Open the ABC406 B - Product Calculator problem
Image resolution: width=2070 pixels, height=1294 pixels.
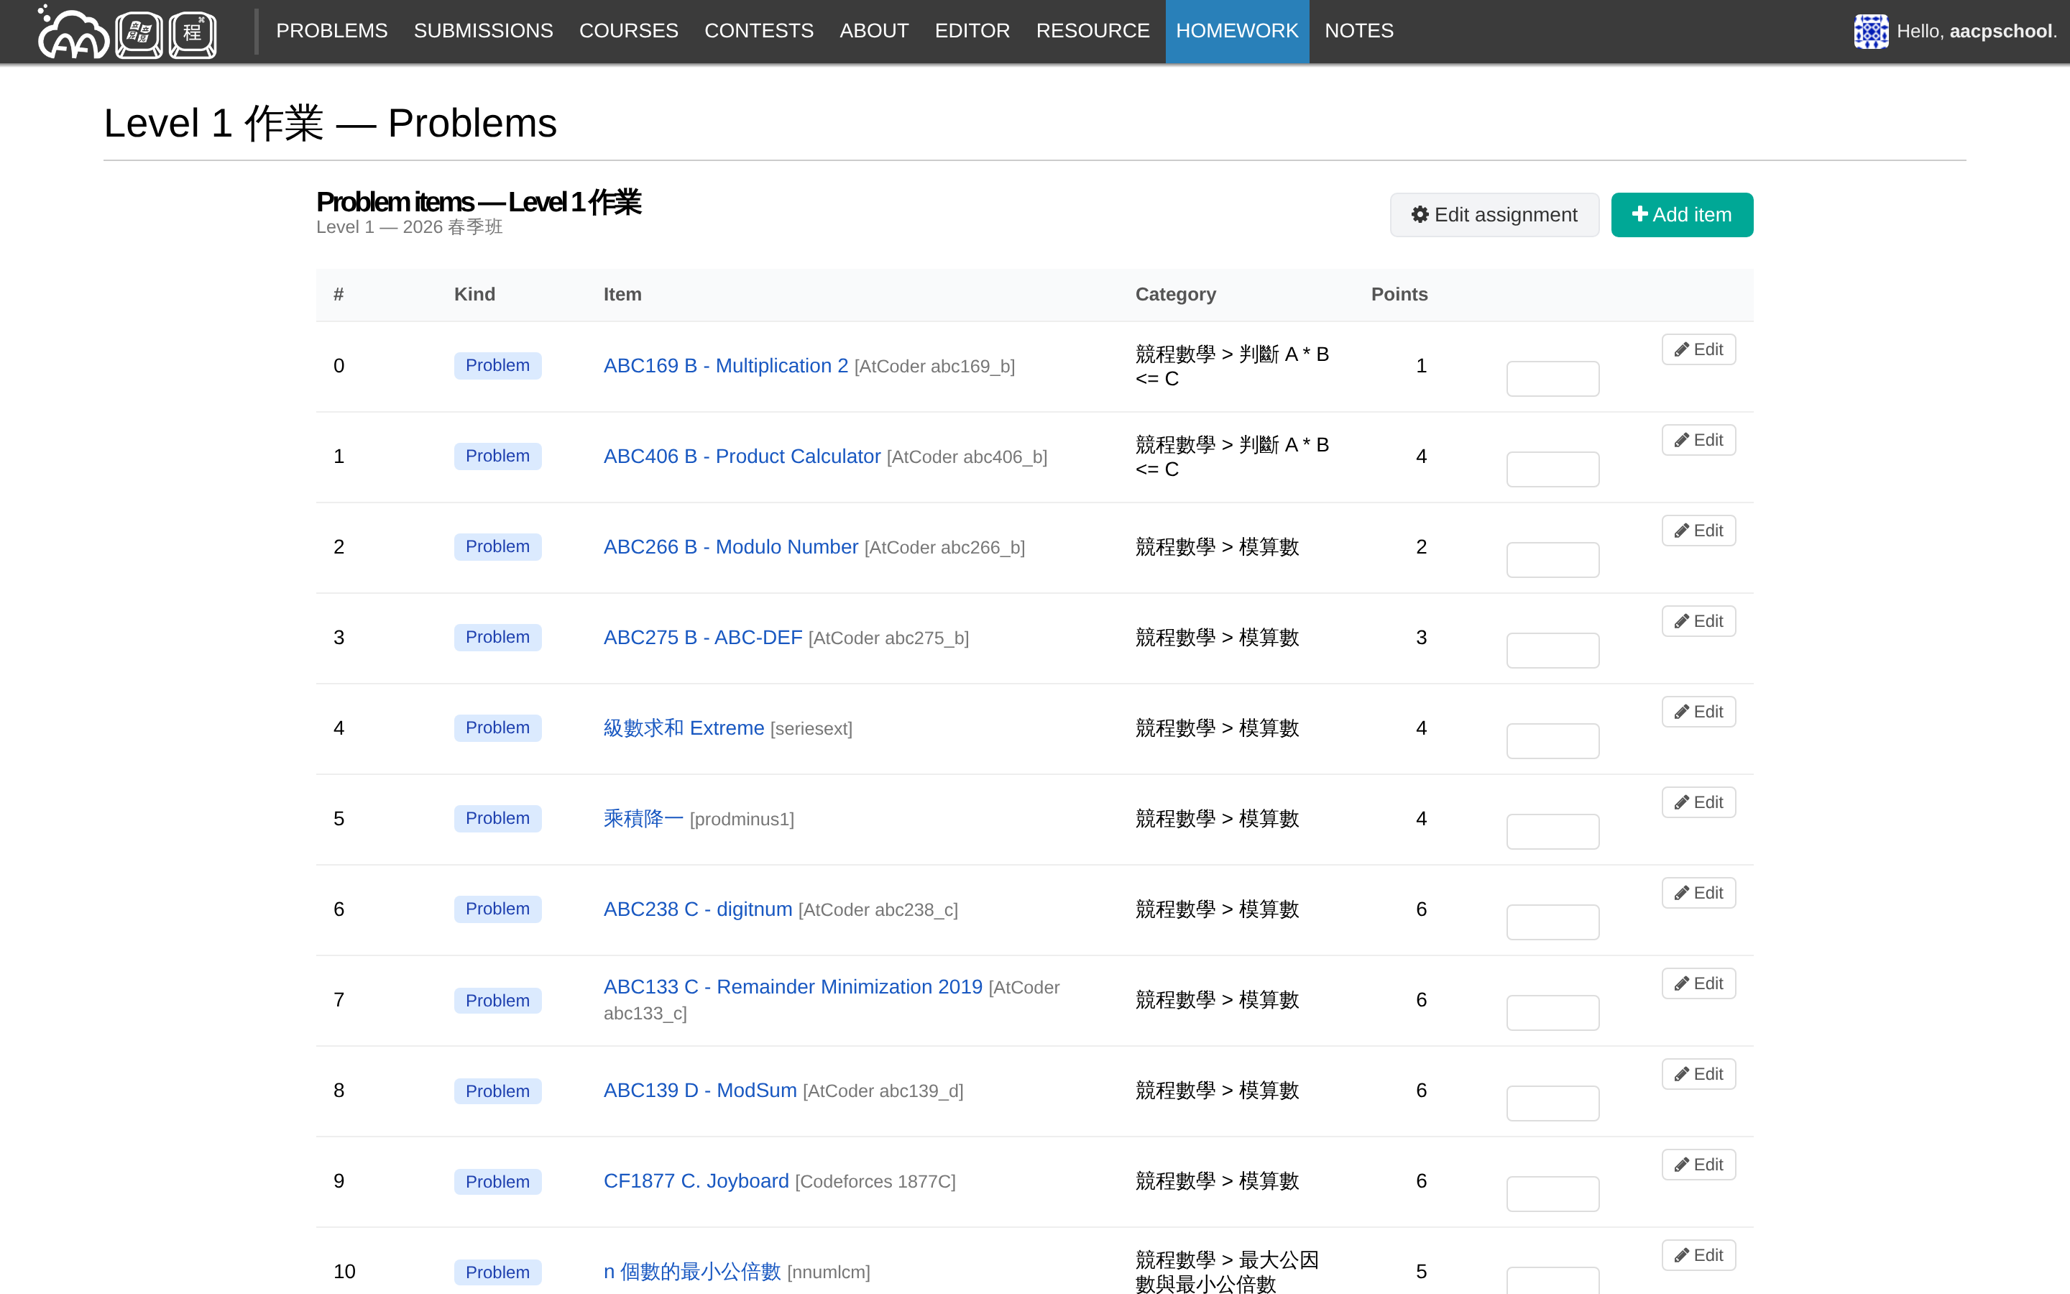pos(742,456)
